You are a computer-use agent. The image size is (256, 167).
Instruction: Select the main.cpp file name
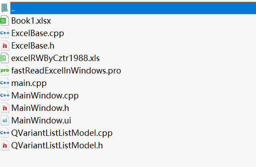[29, 83]
